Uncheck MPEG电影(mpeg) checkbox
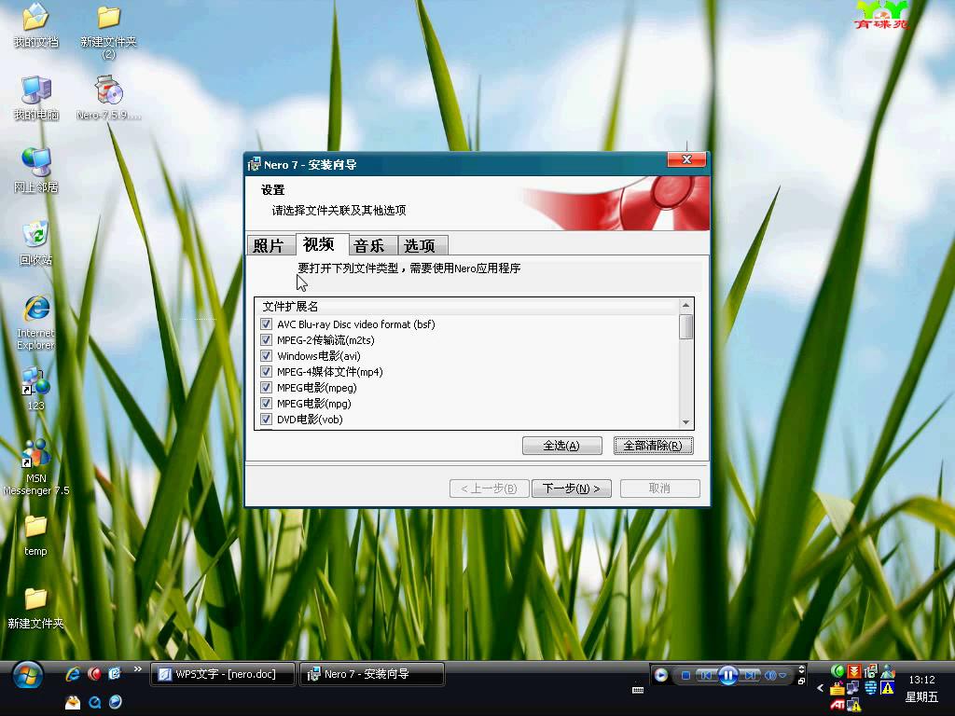 point(266,387)
